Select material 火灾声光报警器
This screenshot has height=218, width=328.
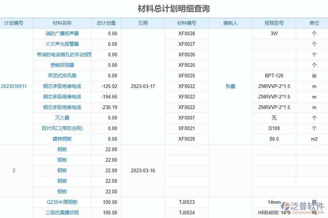(x=61, y=44)
